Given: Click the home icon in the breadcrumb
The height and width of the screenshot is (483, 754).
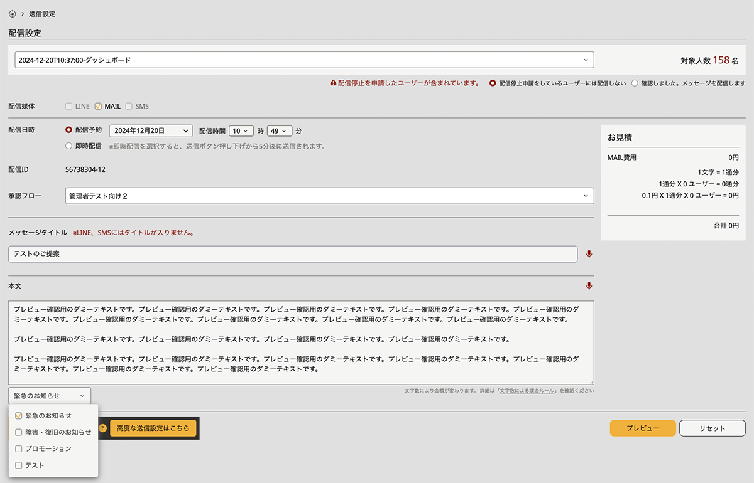Looking at the screenshot, I should coord(13,14).
